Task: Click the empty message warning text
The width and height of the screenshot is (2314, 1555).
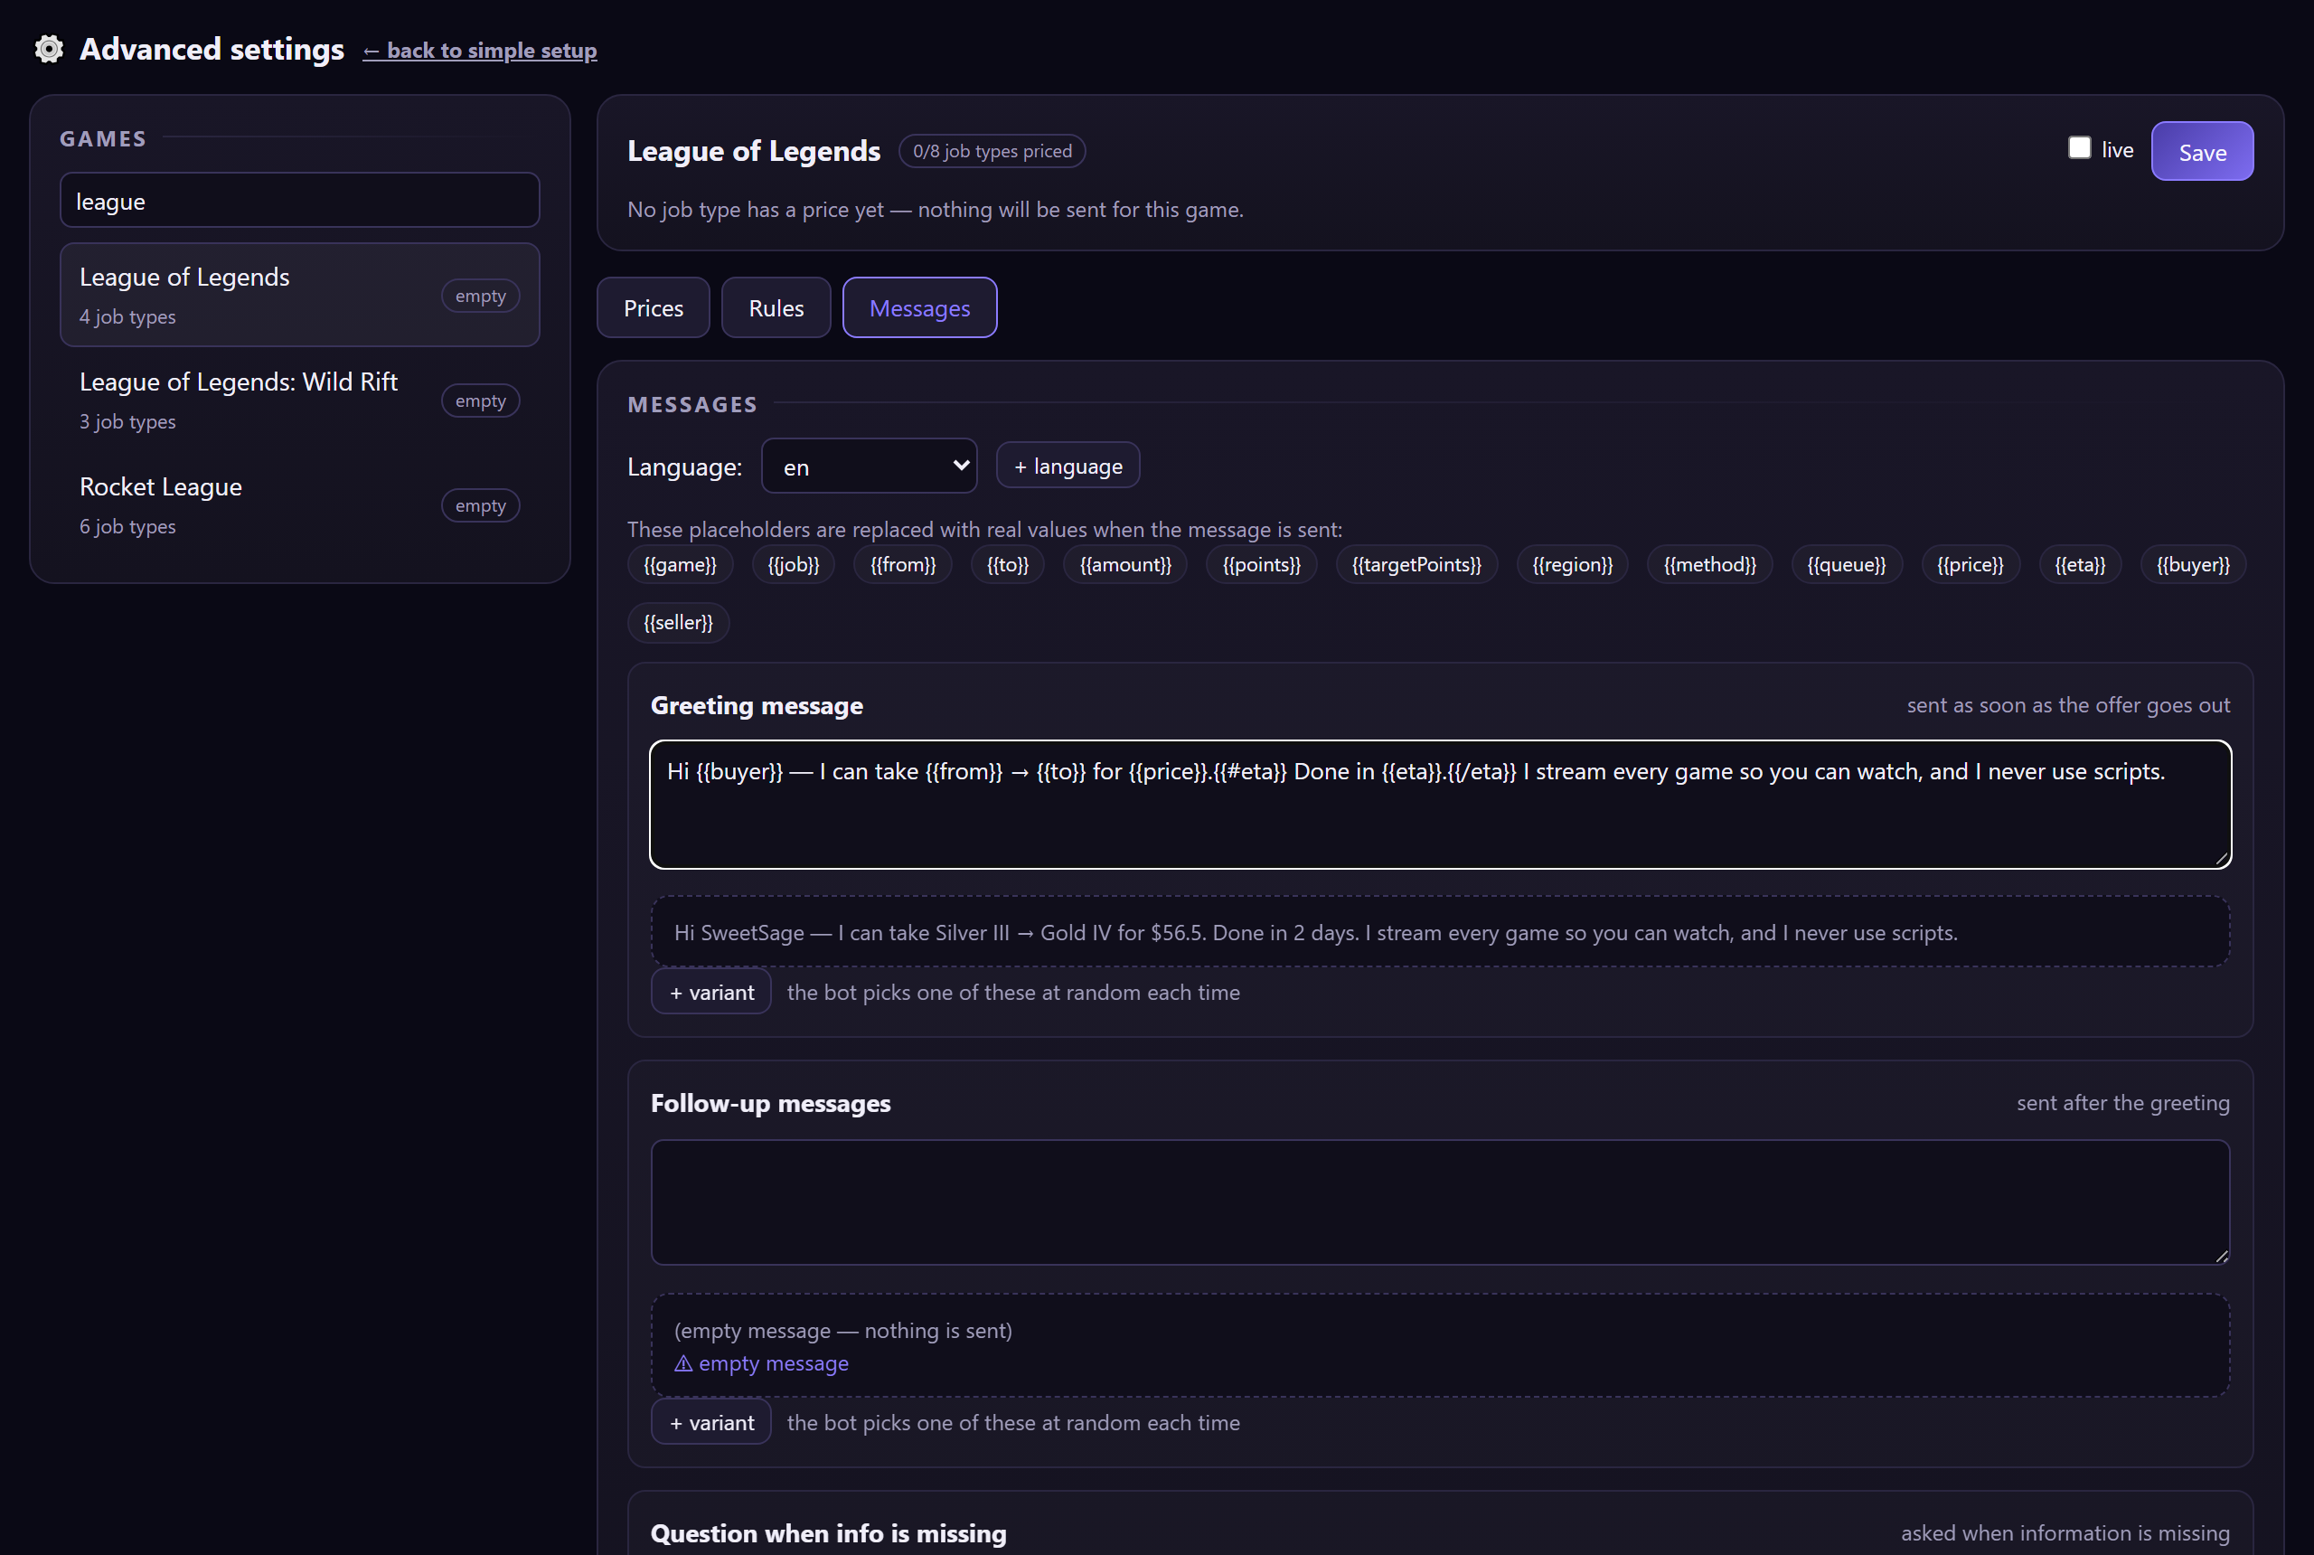Action: [x=761, y=1363]
